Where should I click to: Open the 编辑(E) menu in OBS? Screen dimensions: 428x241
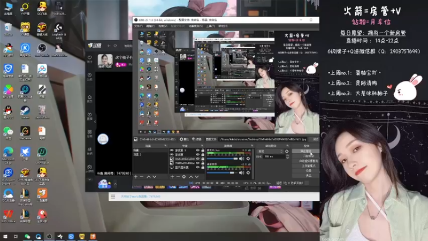point(150,26)
